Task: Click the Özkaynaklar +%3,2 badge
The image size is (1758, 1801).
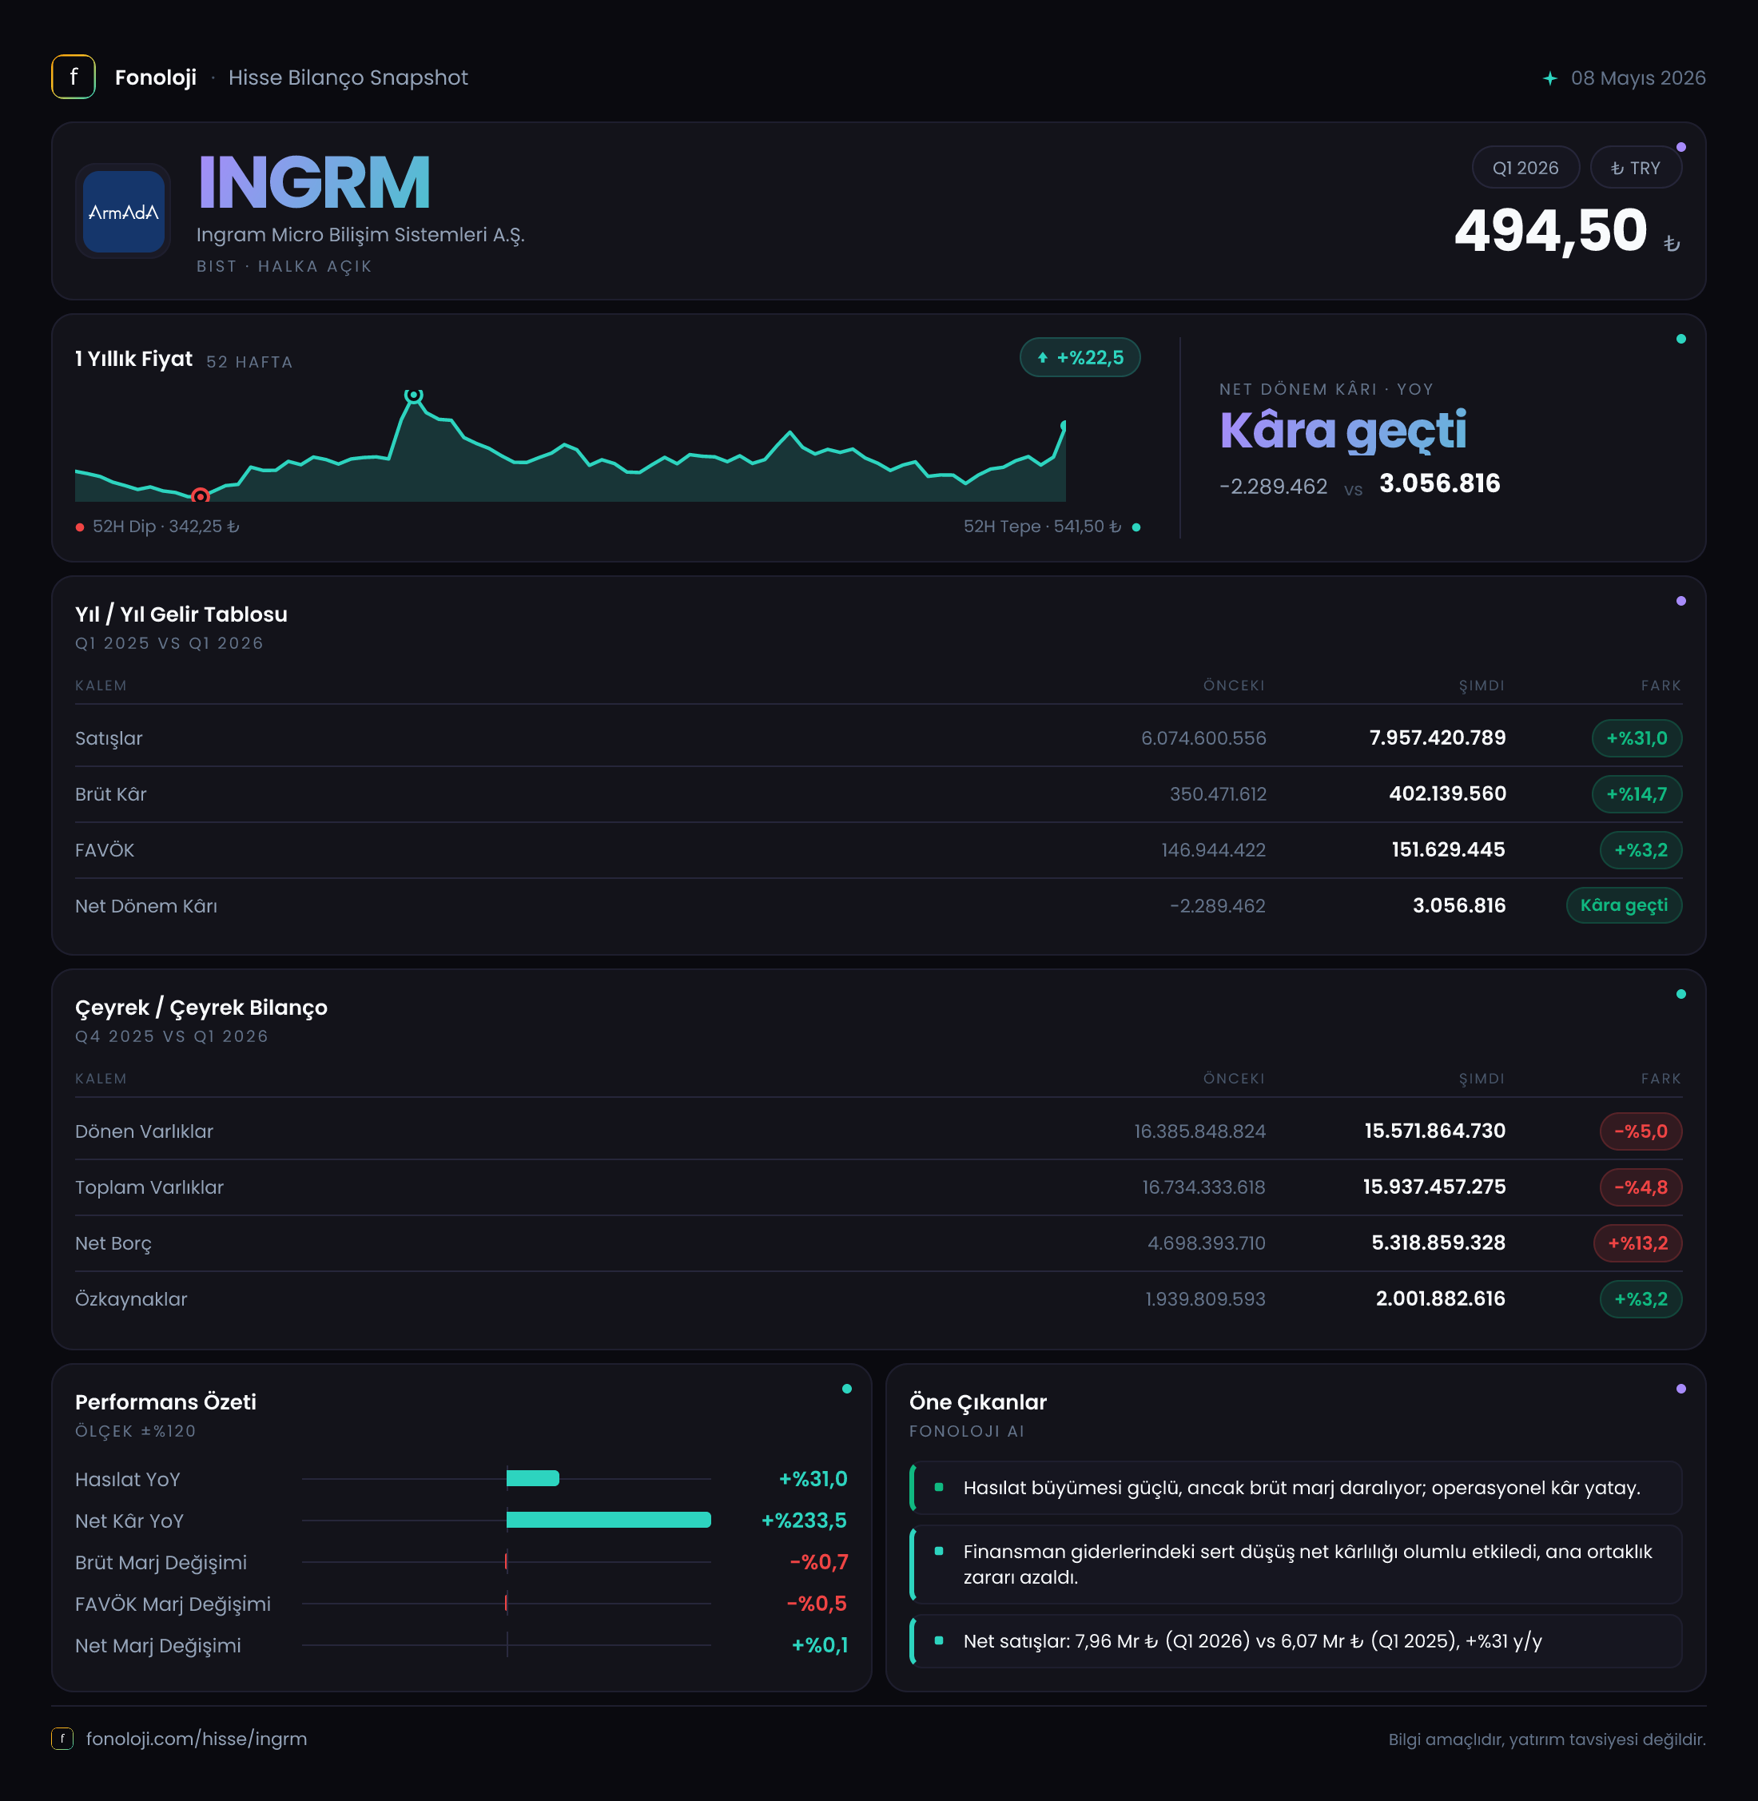Action: (x=1640, y=1300)
